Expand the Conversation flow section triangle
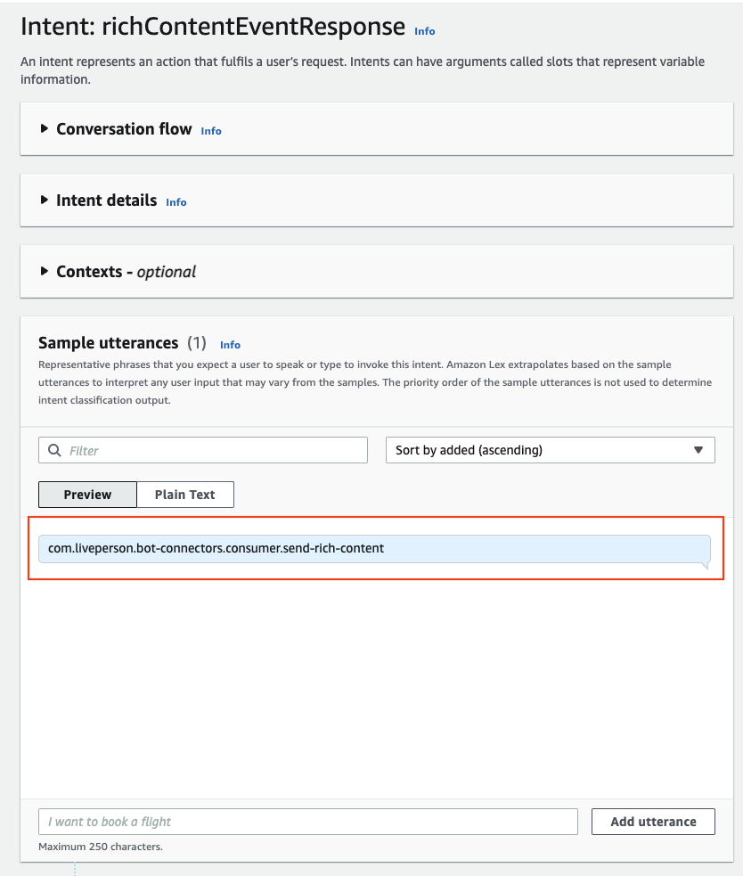743x876 pixels. click(45, 128)
